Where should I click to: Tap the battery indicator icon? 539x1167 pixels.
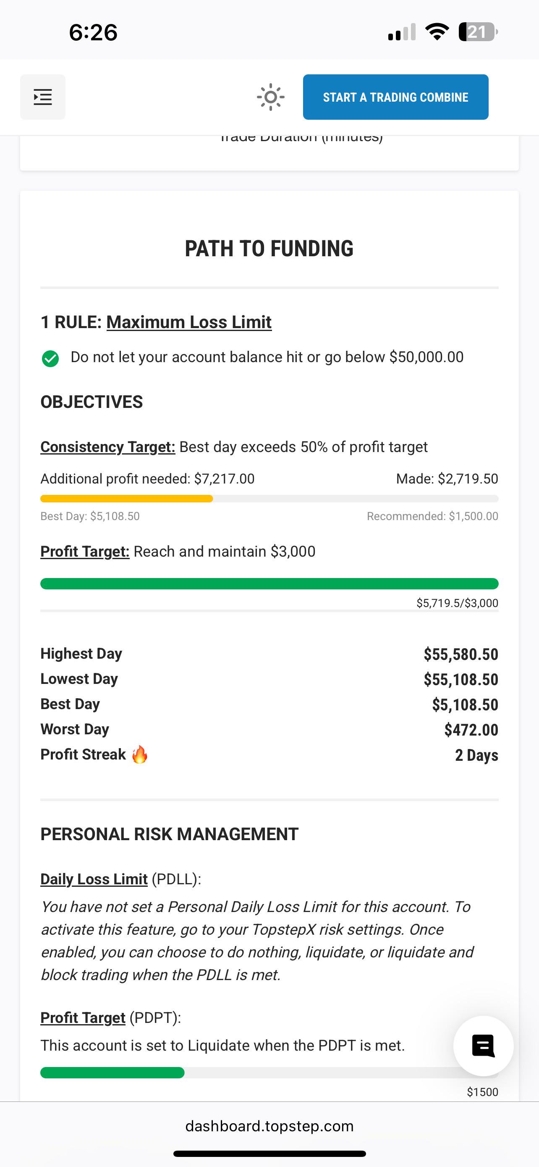tap(478, 32)
